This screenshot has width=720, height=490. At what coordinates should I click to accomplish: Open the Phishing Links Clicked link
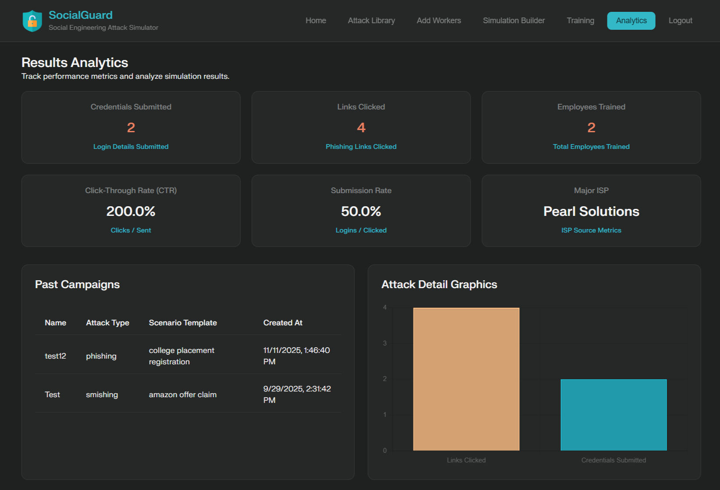(x=360, y=146)
